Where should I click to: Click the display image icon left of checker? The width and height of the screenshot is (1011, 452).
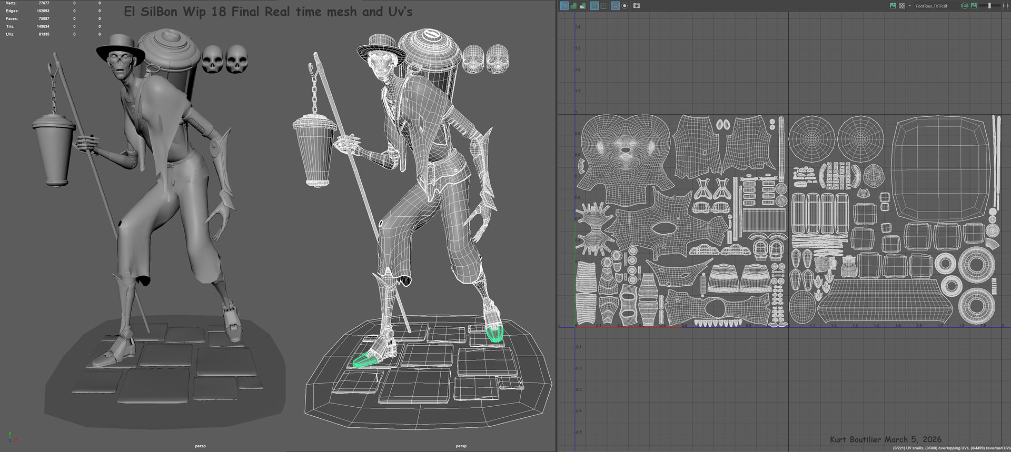click(x=893, y=6)
